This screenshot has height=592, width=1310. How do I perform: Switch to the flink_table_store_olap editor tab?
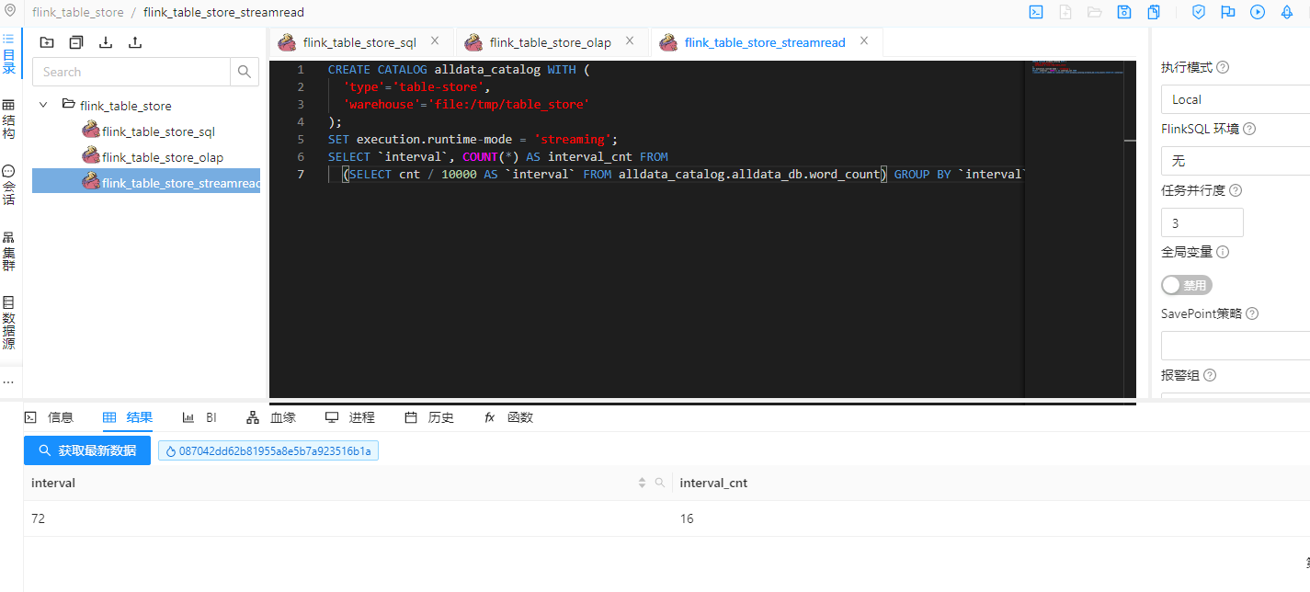[x=550, y=42]
